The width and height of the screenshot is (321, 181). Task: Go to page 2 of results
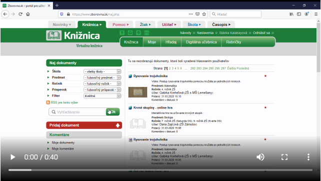(x=169, y=68)
